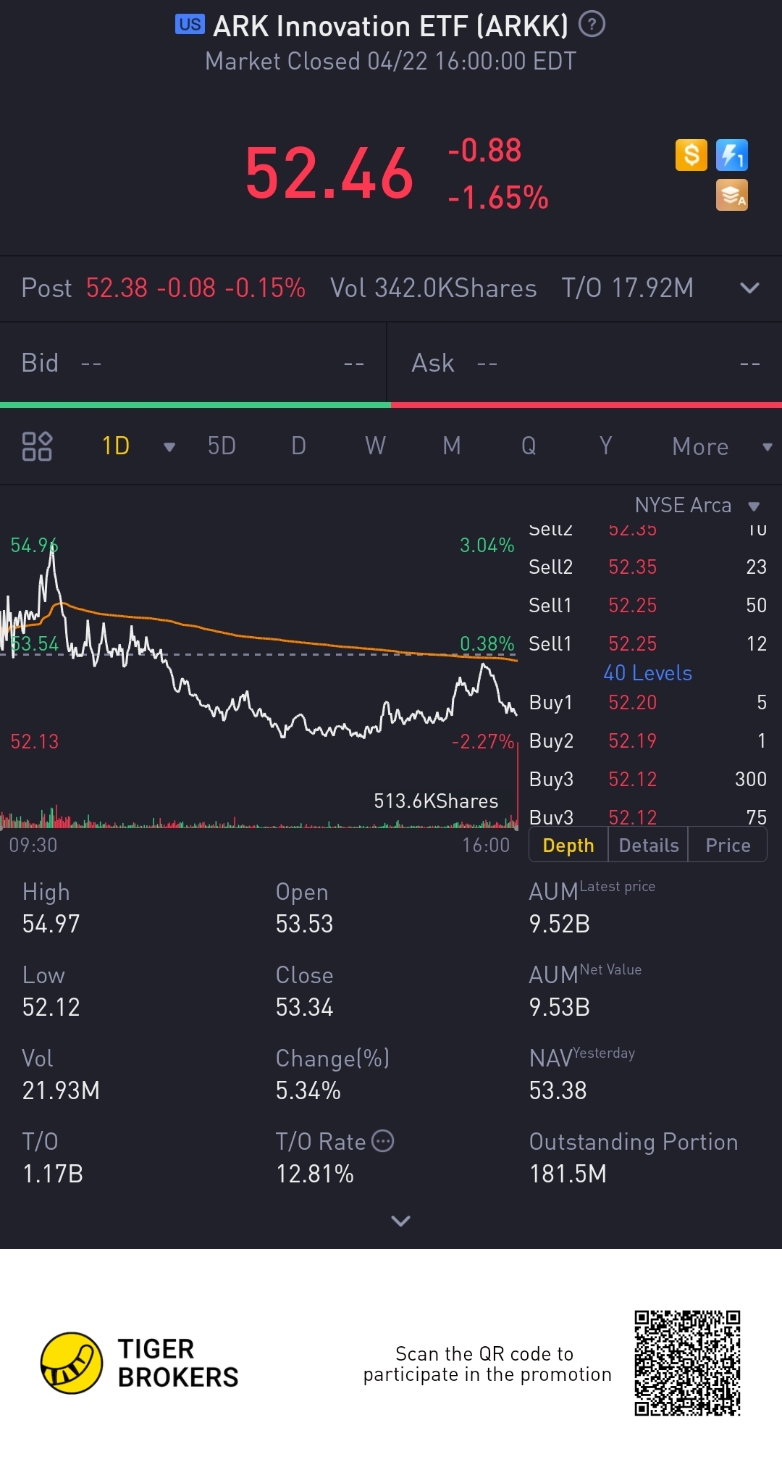Tap the Open value 53.53
Screen dimensions: 782x1478
click(x=304, y=924)
